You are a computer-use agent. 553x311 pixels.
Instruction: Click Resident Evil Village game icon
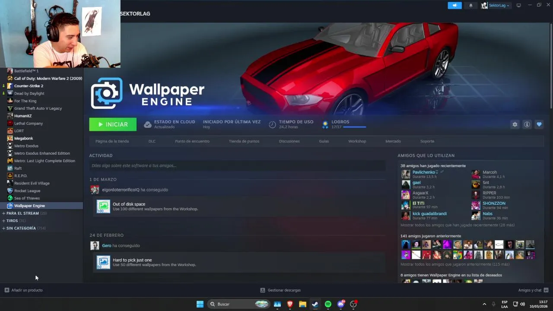[10, 183]
